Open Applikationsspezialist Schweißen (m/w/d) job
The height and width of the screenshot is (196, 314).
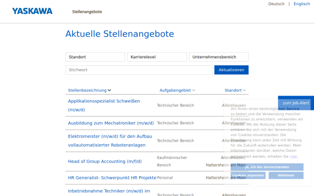click(x=104, y=106)
